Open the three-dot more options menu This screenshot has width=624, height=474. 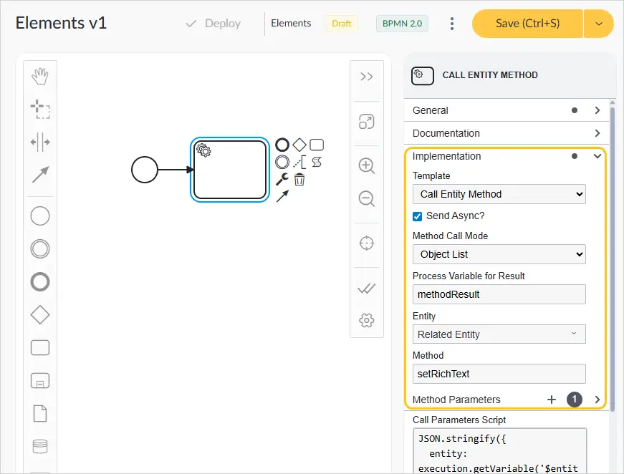[x=451, y=24]
